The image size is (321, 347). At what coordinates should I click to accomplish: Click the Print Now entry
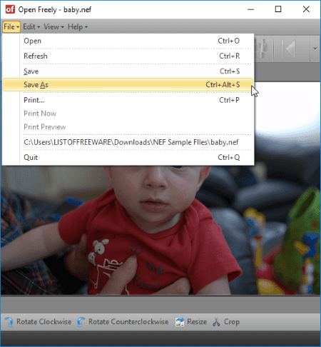pos(128,114)
